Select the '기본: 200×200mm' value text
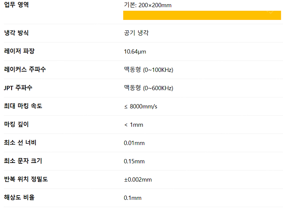The image size is (283, 209). (x=148, y=5)
